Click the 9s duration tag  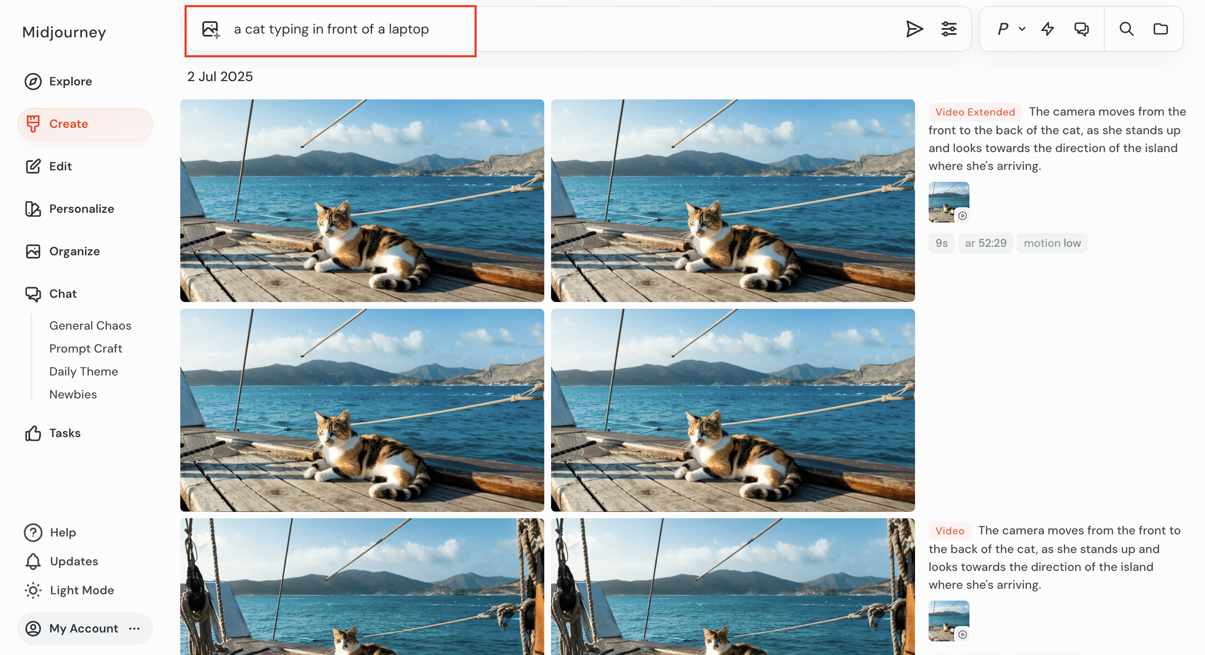(941, 243)
